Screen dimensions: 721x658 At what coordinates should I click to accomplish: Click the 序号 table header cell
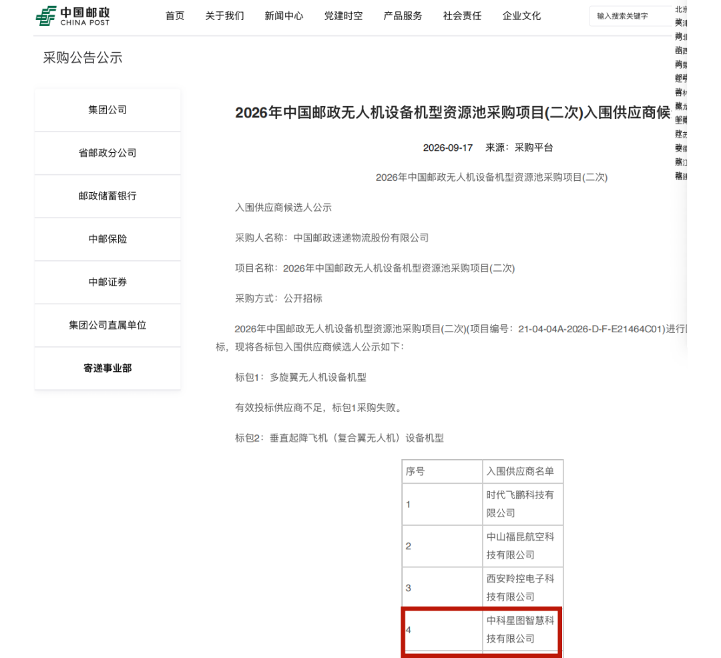pos(443,471)
